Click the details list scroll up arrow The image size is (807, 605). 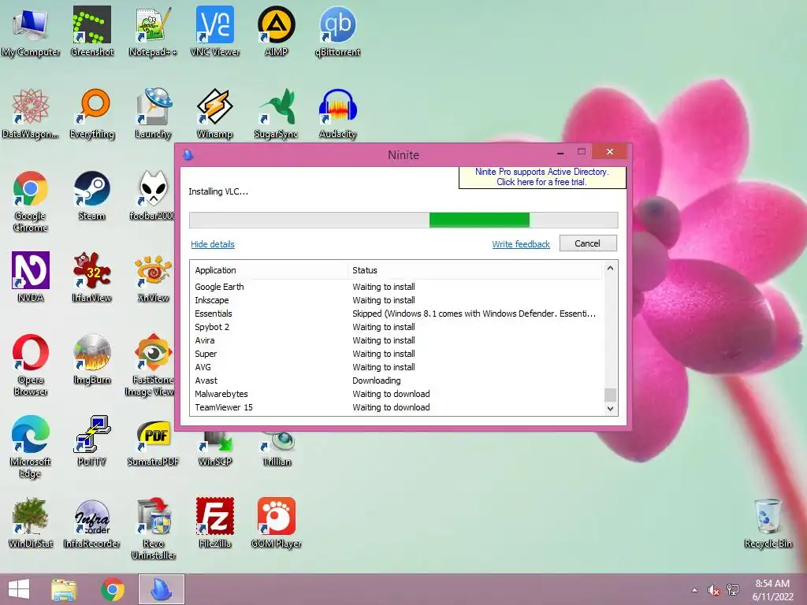[x=611, y=268]
